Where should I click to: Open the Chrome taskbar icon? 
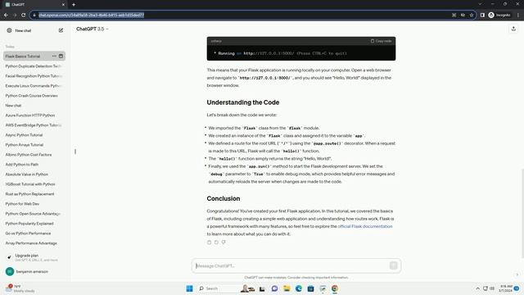coord(335,288)
